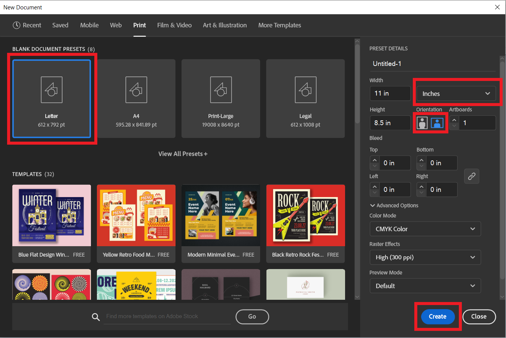Click the Bottom bleed input field
The height and width of the screenshot is (338, 506).
coord(441,163)
